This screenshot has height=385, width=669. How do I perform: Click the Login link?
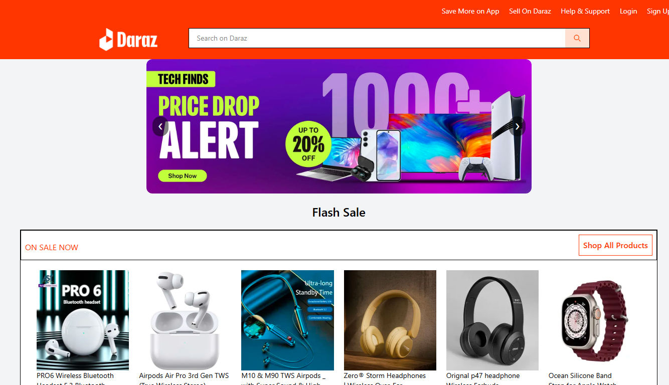(628, 11)
